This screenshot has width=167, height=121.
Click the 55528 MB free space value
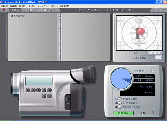tap(149, 76)
